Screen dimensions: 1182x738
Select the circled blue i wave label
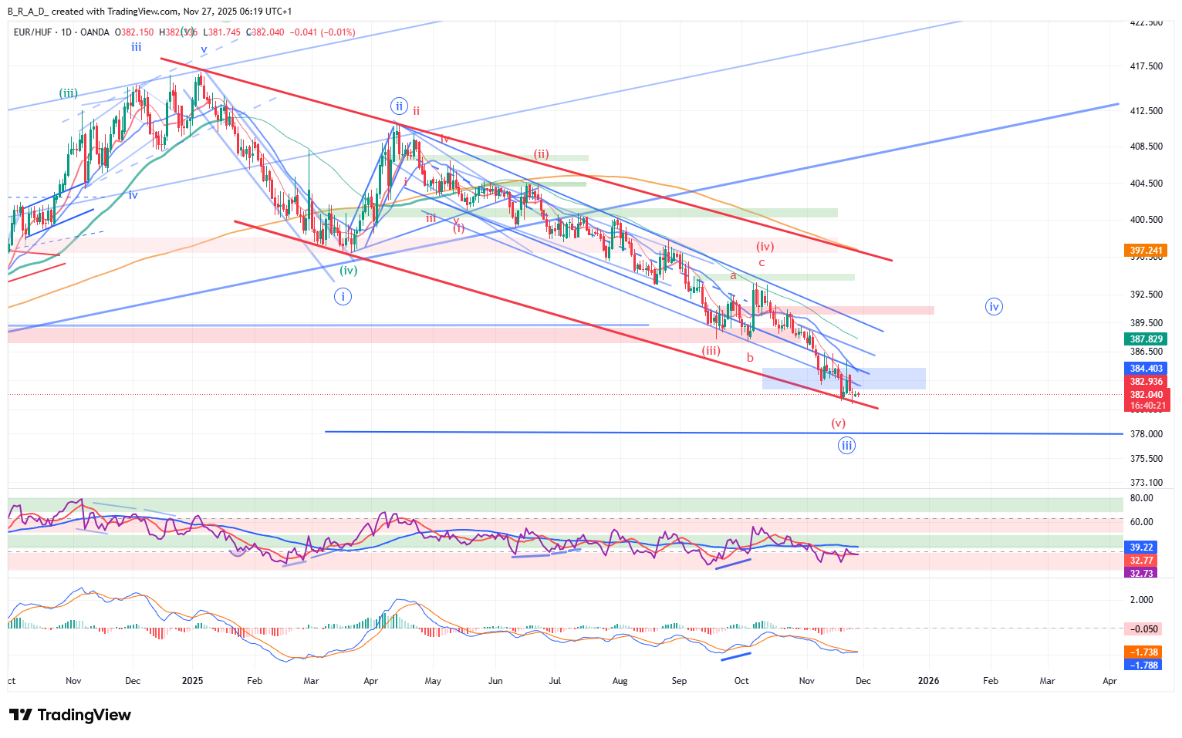343,296
